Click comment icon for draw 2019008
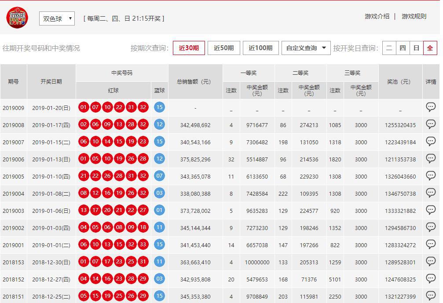 tap(431, 124)
